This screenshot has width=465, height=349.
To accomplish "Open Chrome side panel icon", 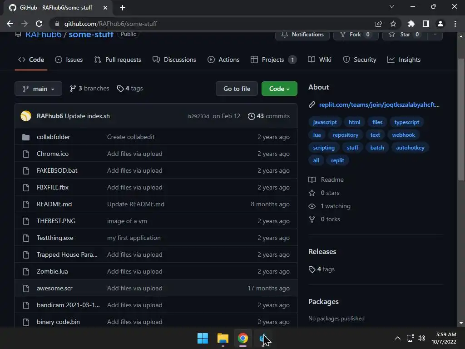I will (x=425, y=24).
